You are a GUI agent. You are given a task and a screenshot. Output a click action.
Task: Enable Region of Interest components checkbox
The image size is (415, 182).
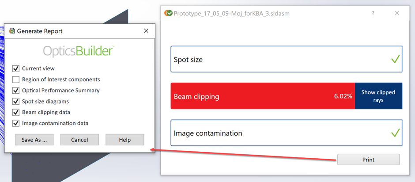pyautogui.click(x=16, y=80)
